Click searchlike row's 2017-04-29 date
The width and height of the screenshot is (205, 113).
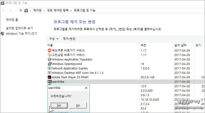pyautogui.click(x=182, y=82)
